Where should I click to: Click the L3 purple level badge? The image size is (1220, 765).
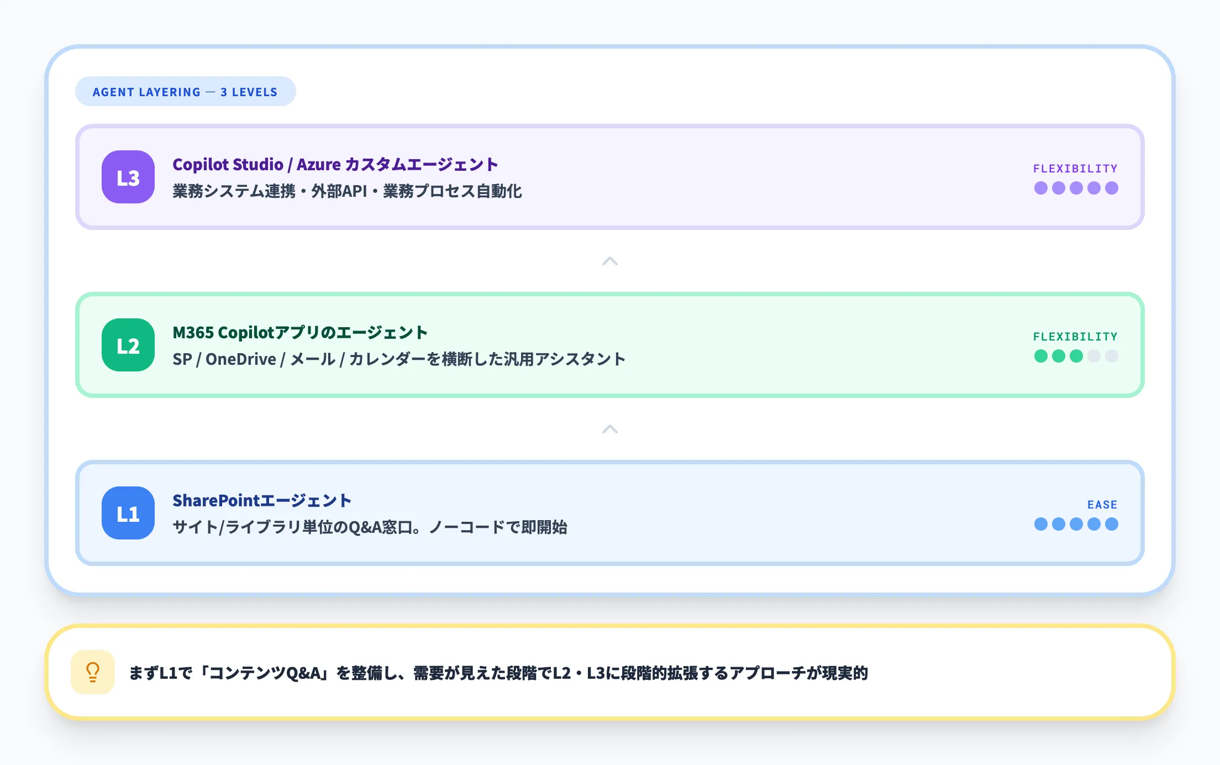coord(128,177)
